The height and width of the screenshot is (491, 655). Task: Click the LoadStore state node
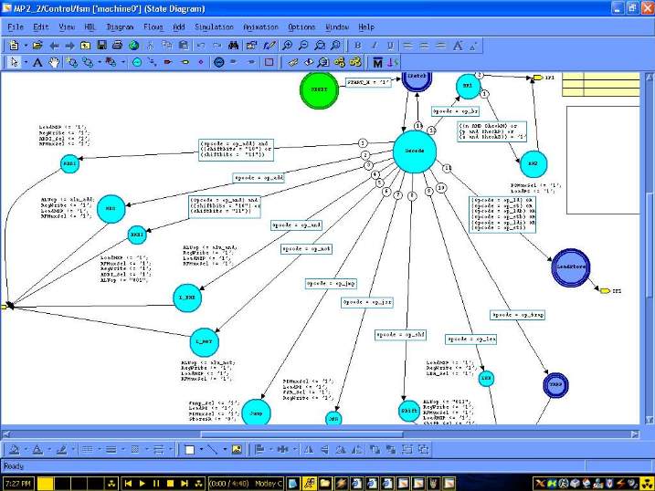(571, 267)
